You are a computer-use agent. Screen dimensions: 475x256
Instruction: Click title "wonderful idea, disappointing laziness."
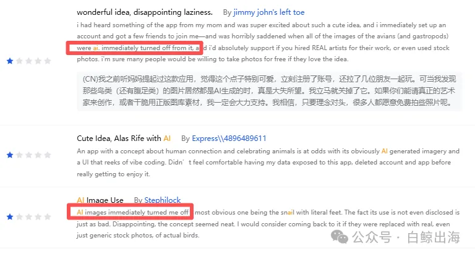(145, 12)
